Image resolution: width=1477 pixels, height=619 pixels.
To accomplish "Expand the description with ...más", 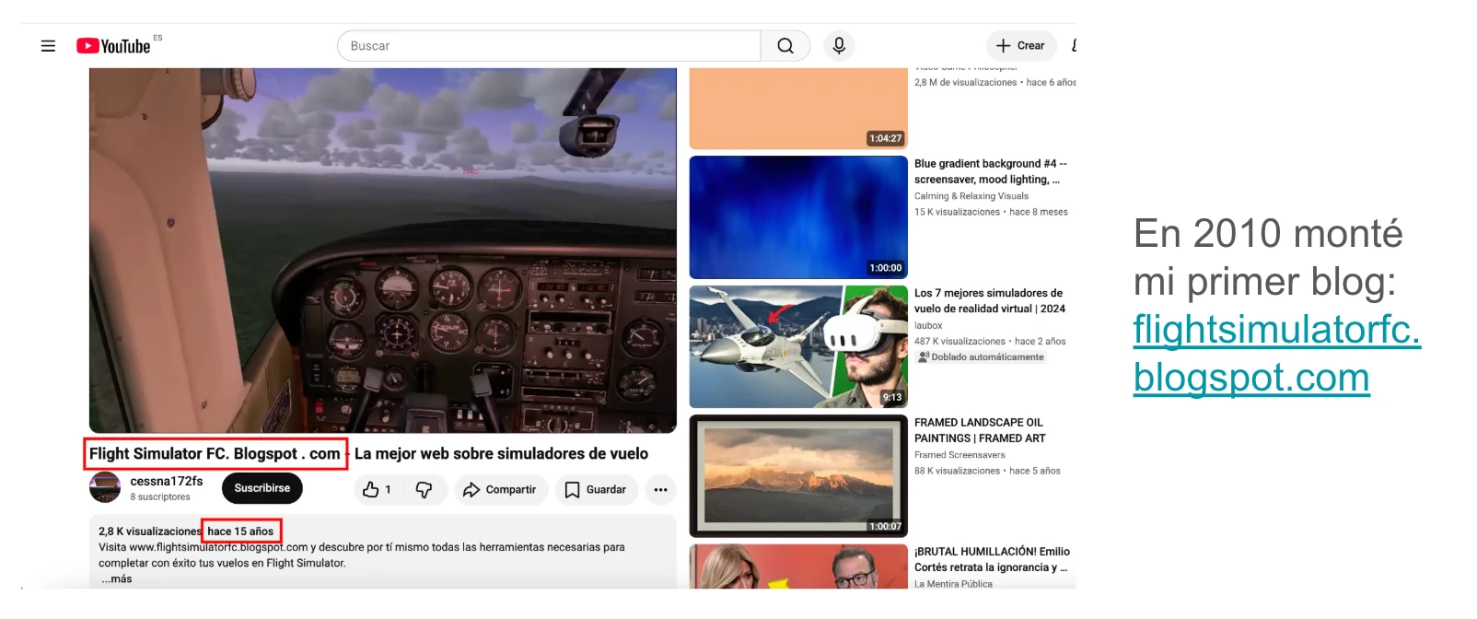I will [117, 579].
